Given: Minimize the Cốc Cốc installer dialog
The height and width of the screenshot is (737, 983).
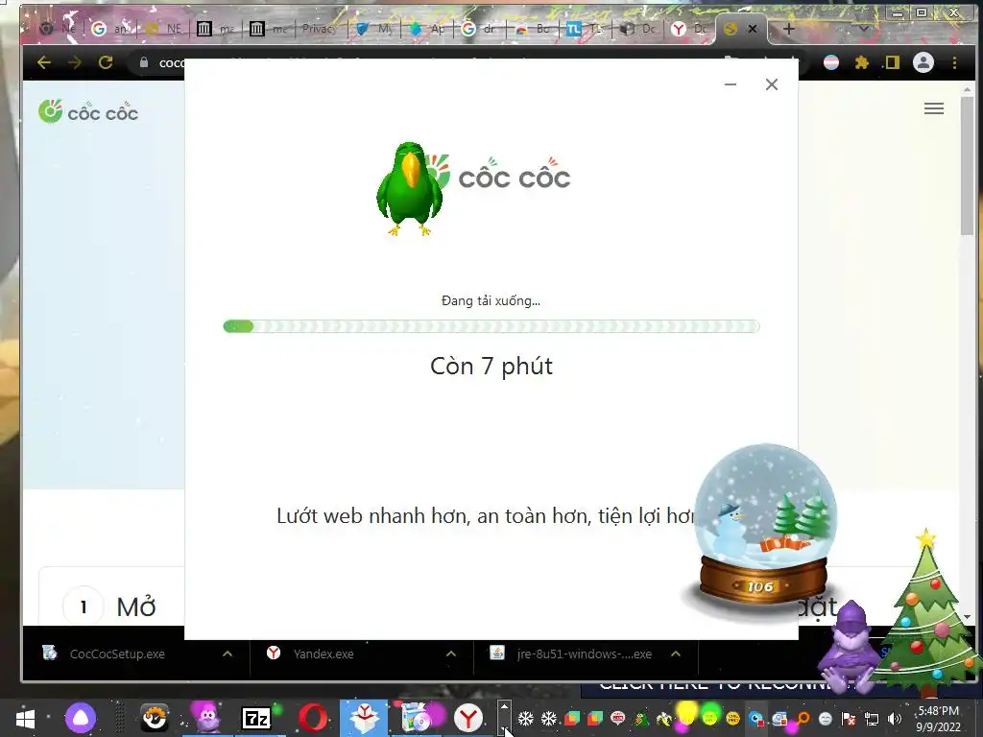Looking at the screenshot, I should (x=731, y=84).
